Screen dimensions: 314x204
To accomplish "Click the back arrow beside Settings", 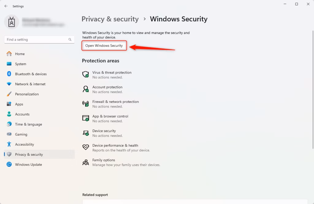I will (6, 6).
